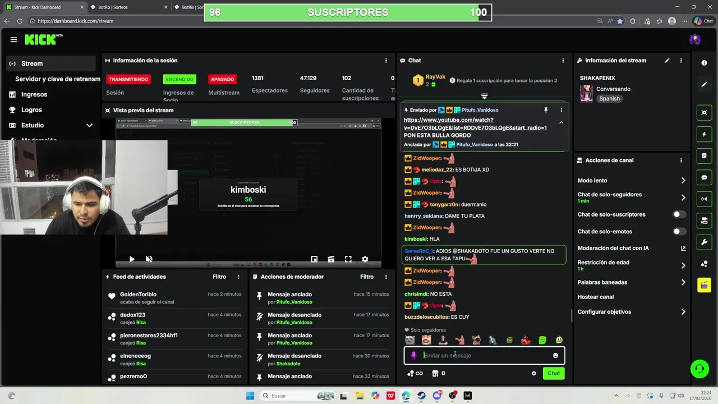Select Stream in the left sidebar

point(52,64)
